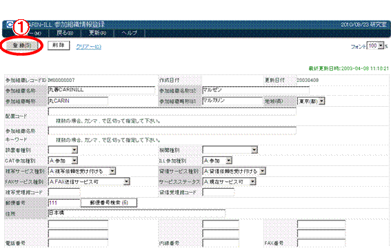
Task: Expand the font size percentage dropdown
Action: point(375,45)
